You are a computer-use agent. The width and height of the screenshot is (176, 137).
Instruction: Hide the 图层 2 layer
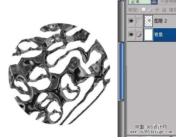131,21
